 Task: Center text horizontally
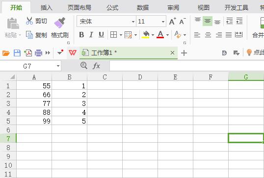pos(208,35)
